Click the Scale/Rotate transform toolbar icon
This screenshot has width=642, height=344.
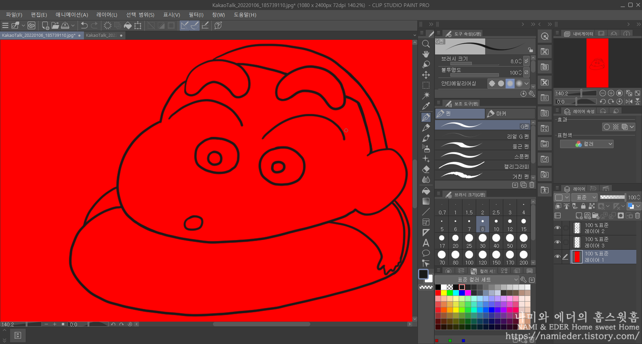(x=138, y=25)
